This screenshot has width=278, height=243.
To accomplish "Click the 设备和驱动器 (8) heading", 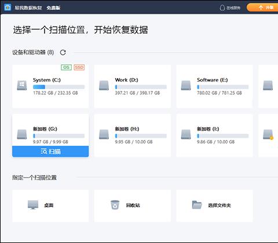I will coord(33,52).
